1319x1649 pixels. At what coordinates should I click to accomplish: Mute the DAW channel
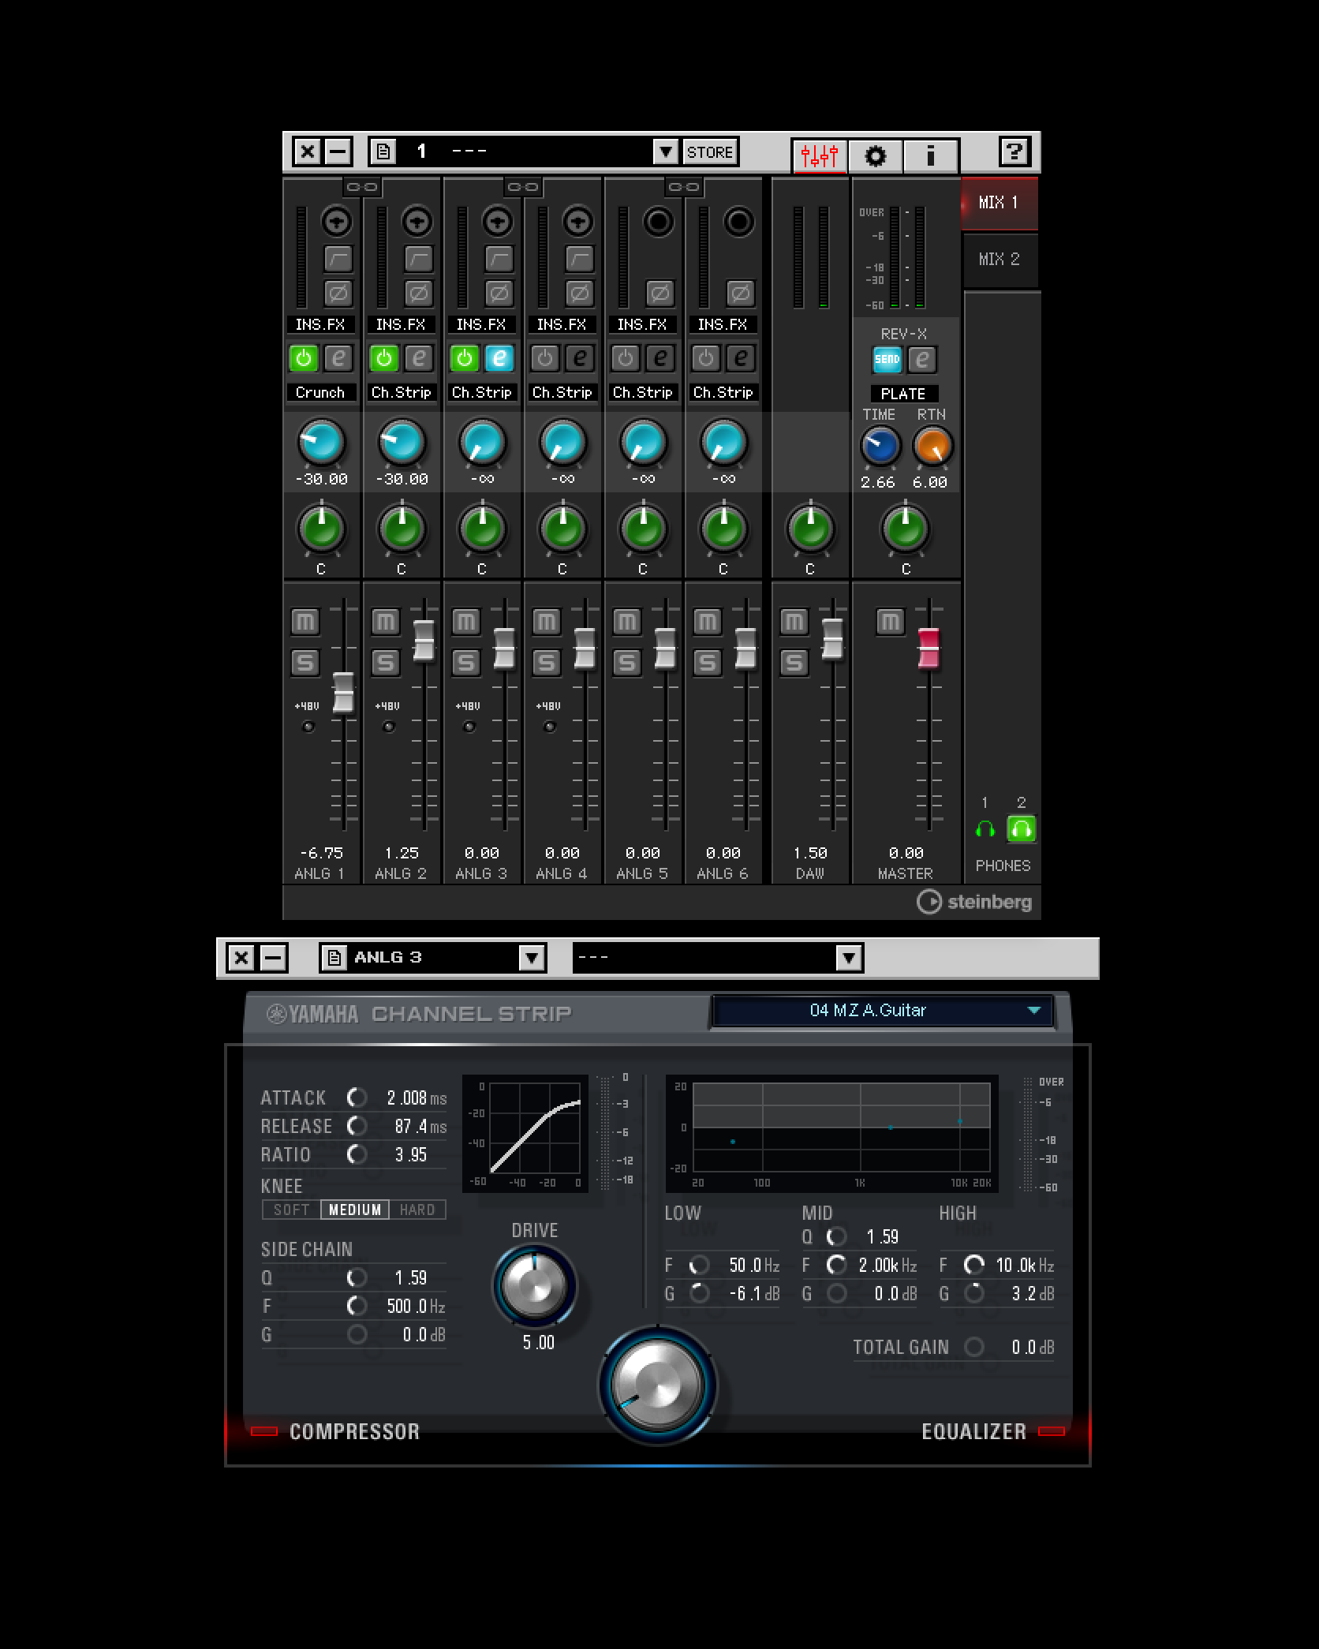click(794, 622)
